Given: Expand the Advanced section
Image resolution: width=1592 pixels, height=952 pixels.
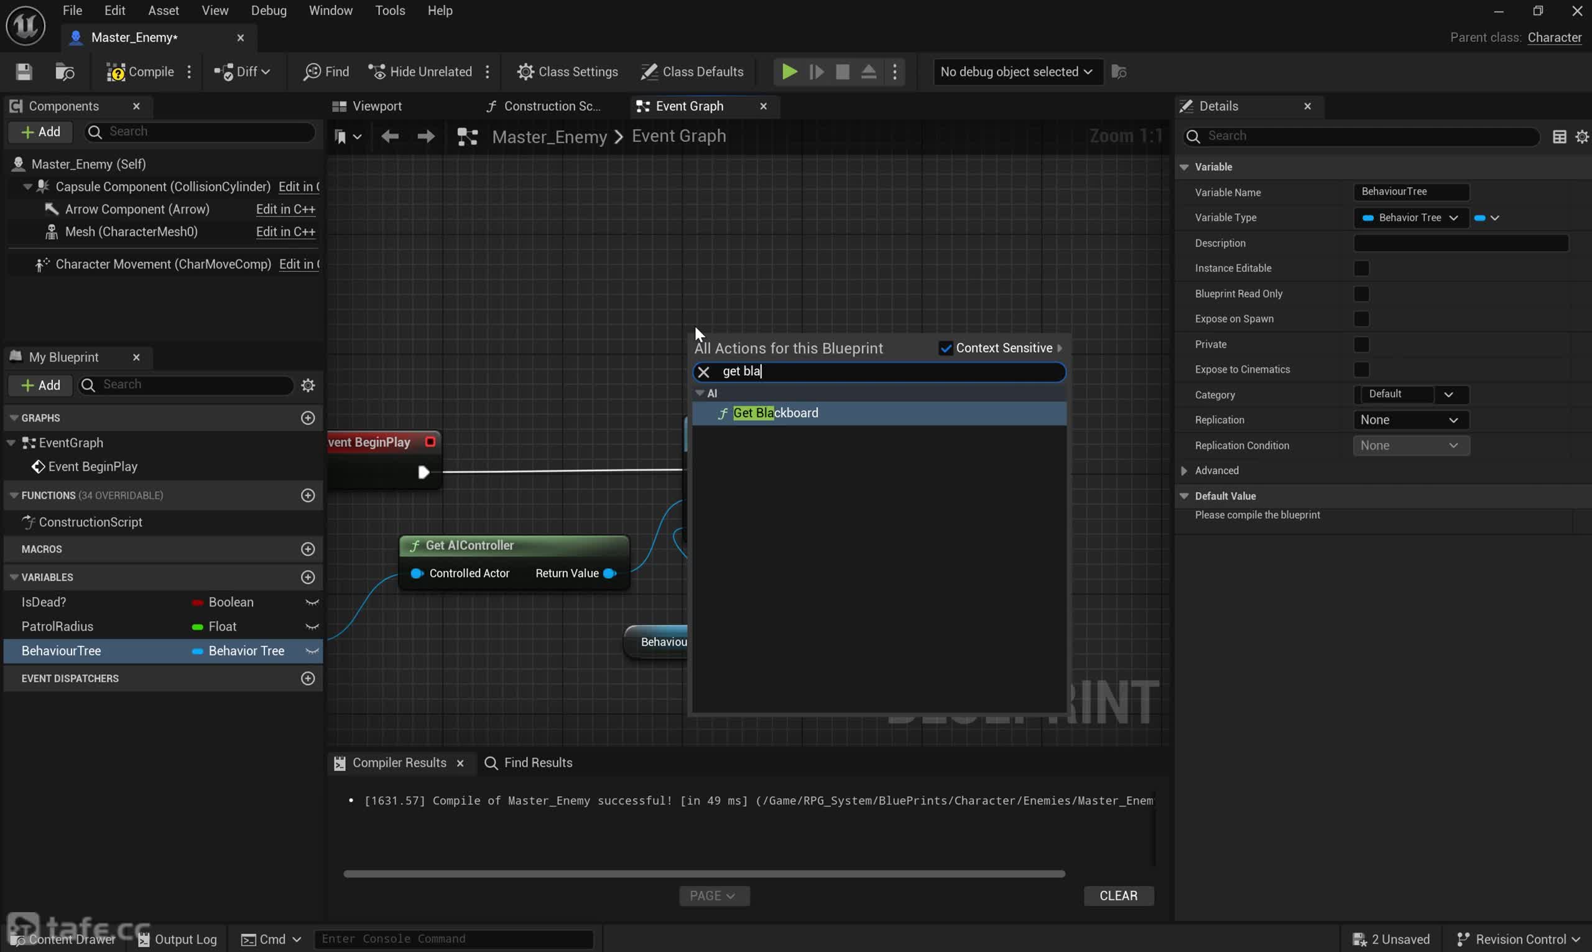Looking at the screenshot, I should (x=1183, y=471).
